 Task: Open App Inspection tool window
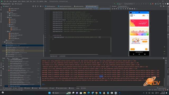(x=44, y=88)
